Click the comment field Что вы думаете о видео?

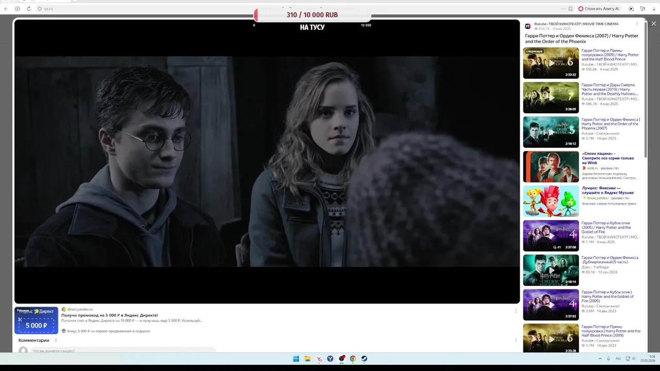point(124,350)
